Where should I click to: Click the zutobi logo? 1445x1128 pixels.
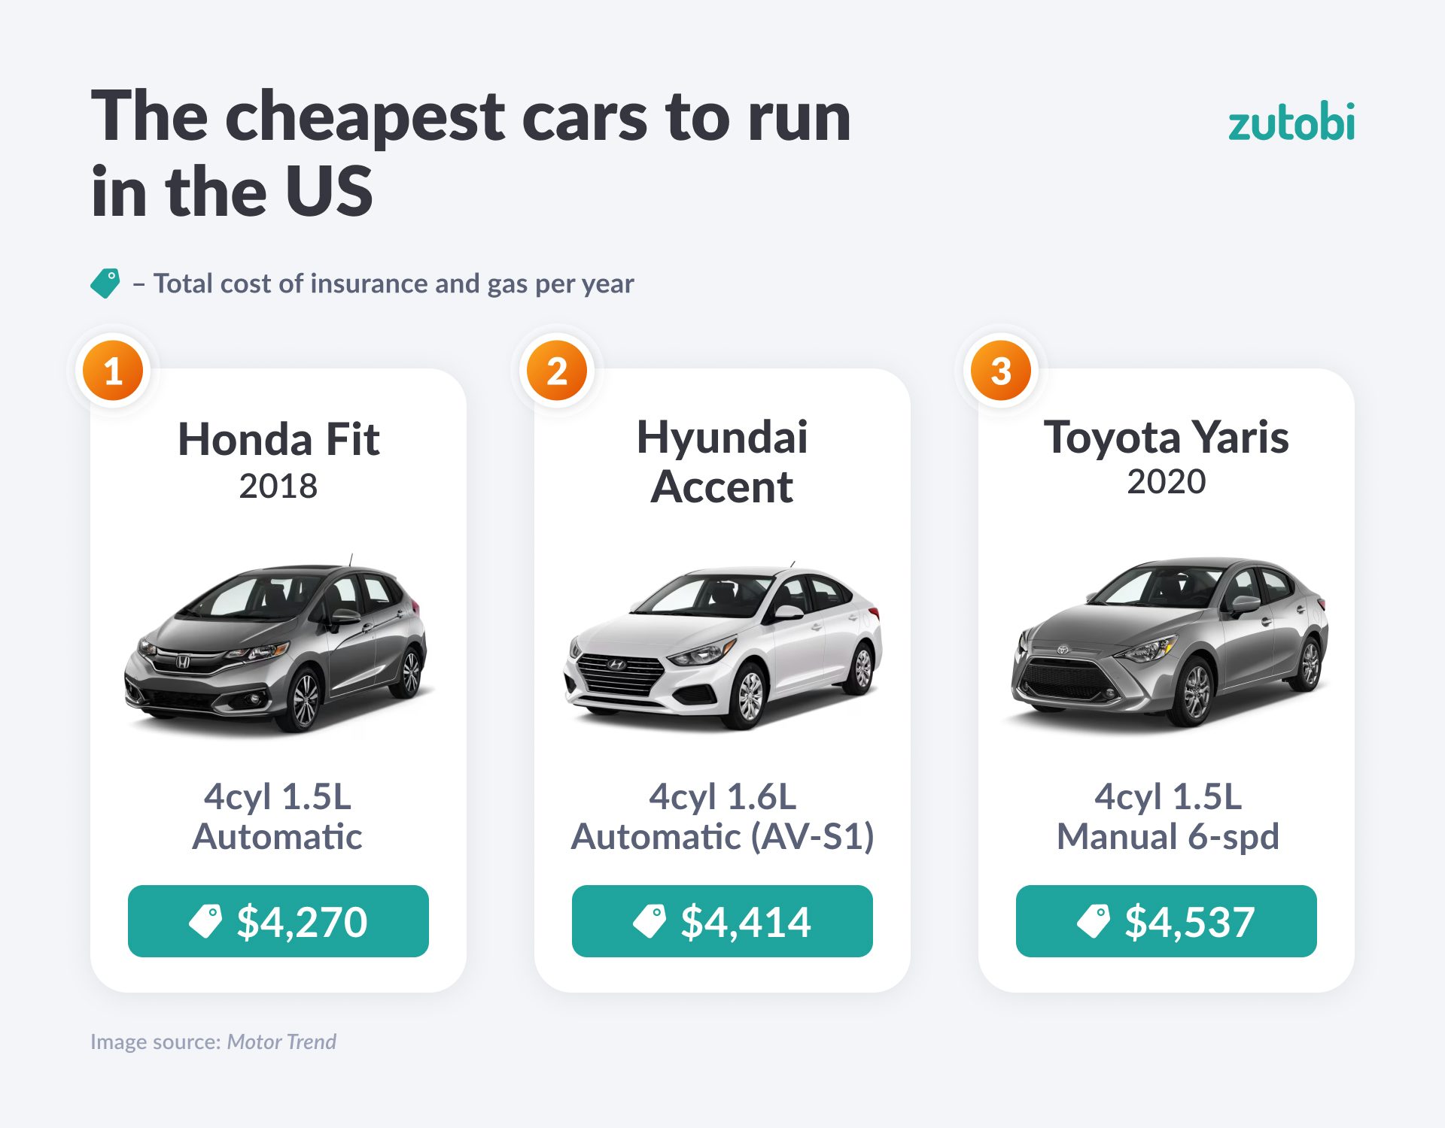(x=1291, y=123)
